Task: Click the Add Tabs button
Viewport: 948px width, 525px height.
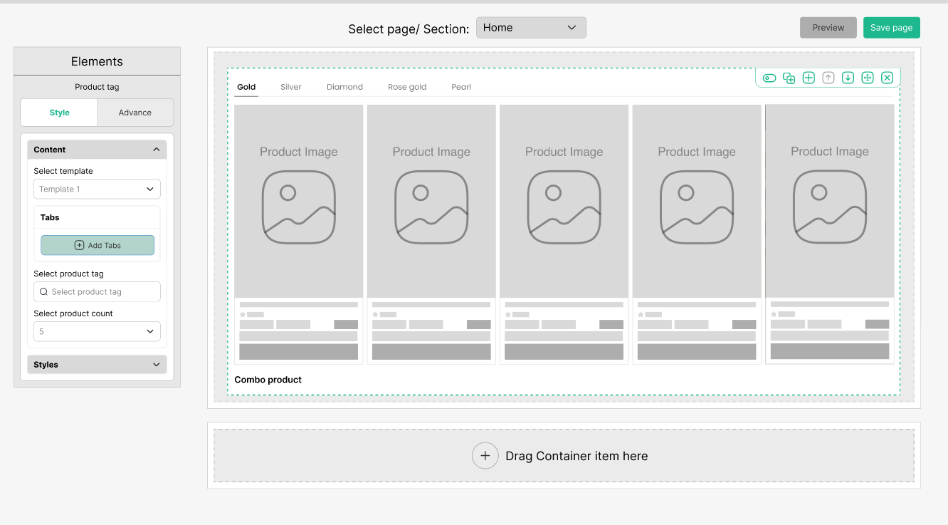Action: 98,245
